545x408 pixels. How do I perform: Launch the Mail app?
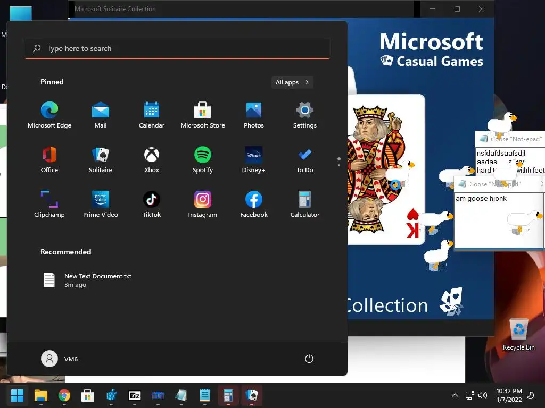(x=101, y=115)
